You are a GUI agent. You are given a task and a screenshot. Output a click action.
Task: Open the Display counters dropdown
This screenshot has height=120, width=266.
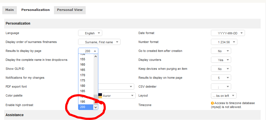221,60
